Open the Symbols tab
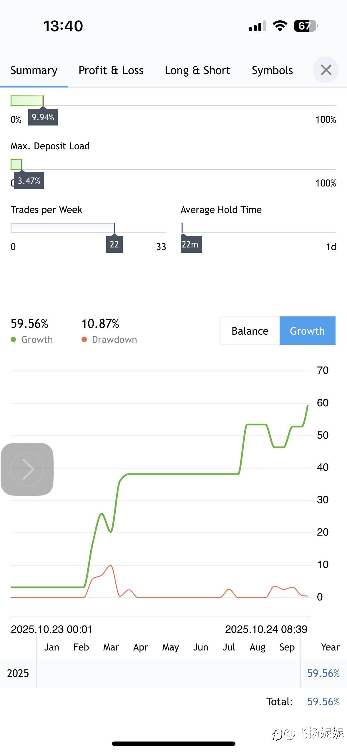347x753 pixels. tap(272, 70)
